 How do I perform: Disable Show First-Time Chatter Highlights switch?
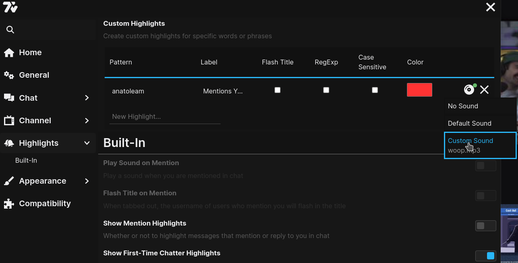coord(486,256)
